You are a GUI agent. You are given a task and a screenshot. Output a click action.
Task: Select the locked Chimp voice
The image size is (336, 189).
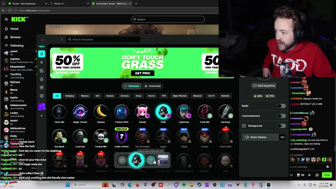(x=184, y=136)
